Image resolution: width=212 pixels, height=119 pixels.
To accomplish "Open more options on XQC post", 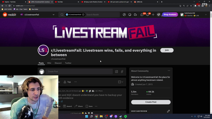I will tap(96, 106).
